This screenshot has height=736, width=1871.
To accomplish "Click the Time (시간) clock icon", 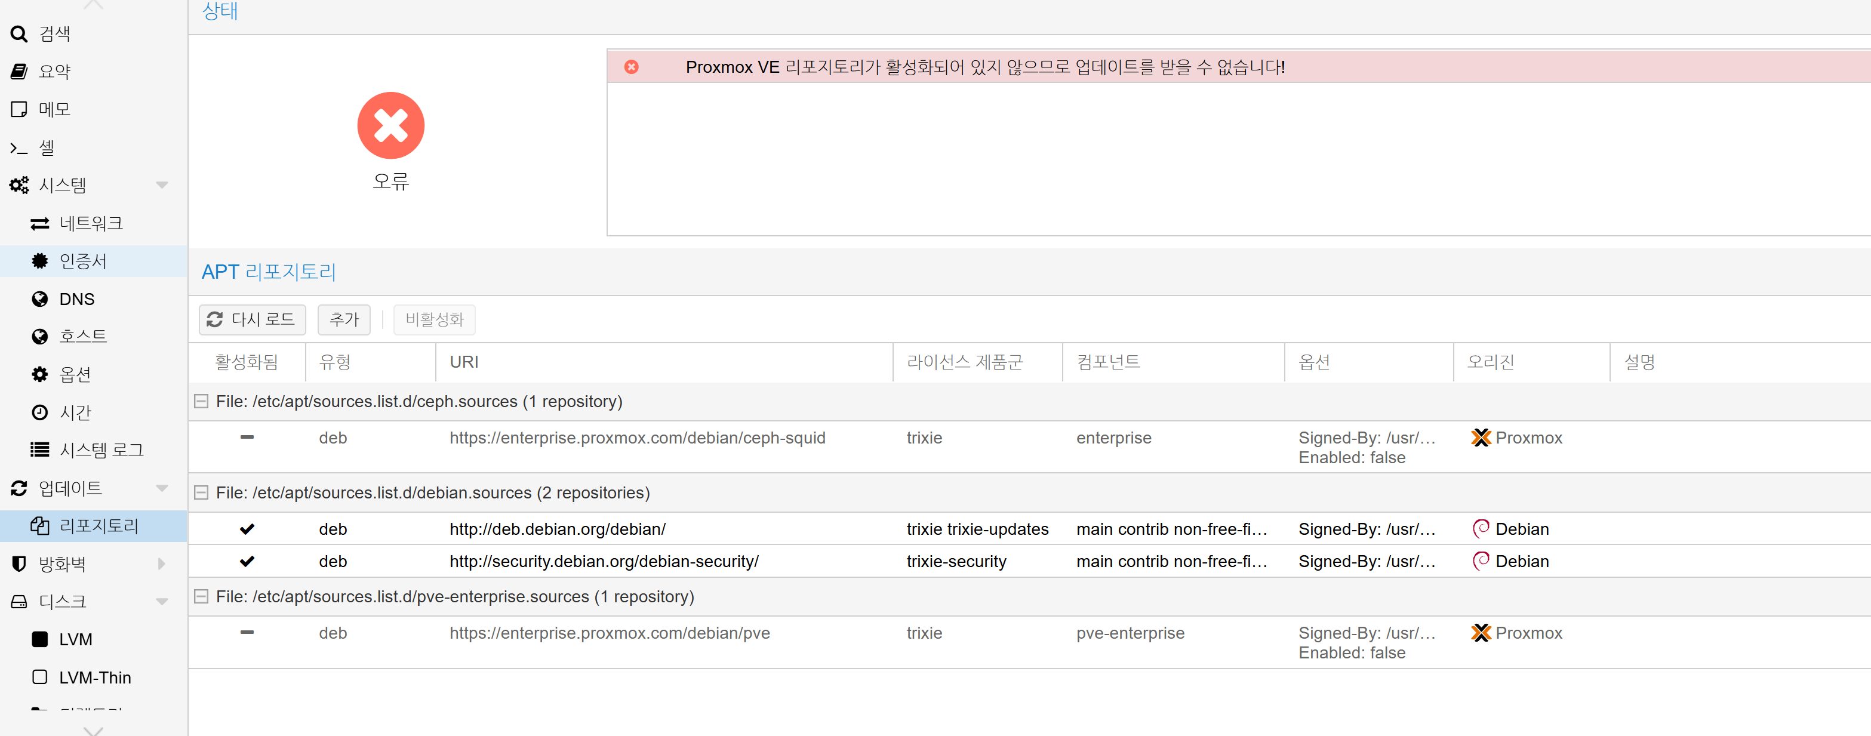I will click(39, 412).
